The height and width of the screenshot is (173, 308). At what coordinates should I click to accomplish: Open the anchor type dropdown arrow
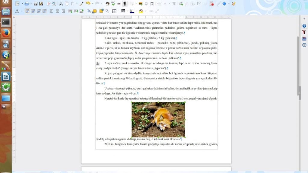[x=21, y=11]
